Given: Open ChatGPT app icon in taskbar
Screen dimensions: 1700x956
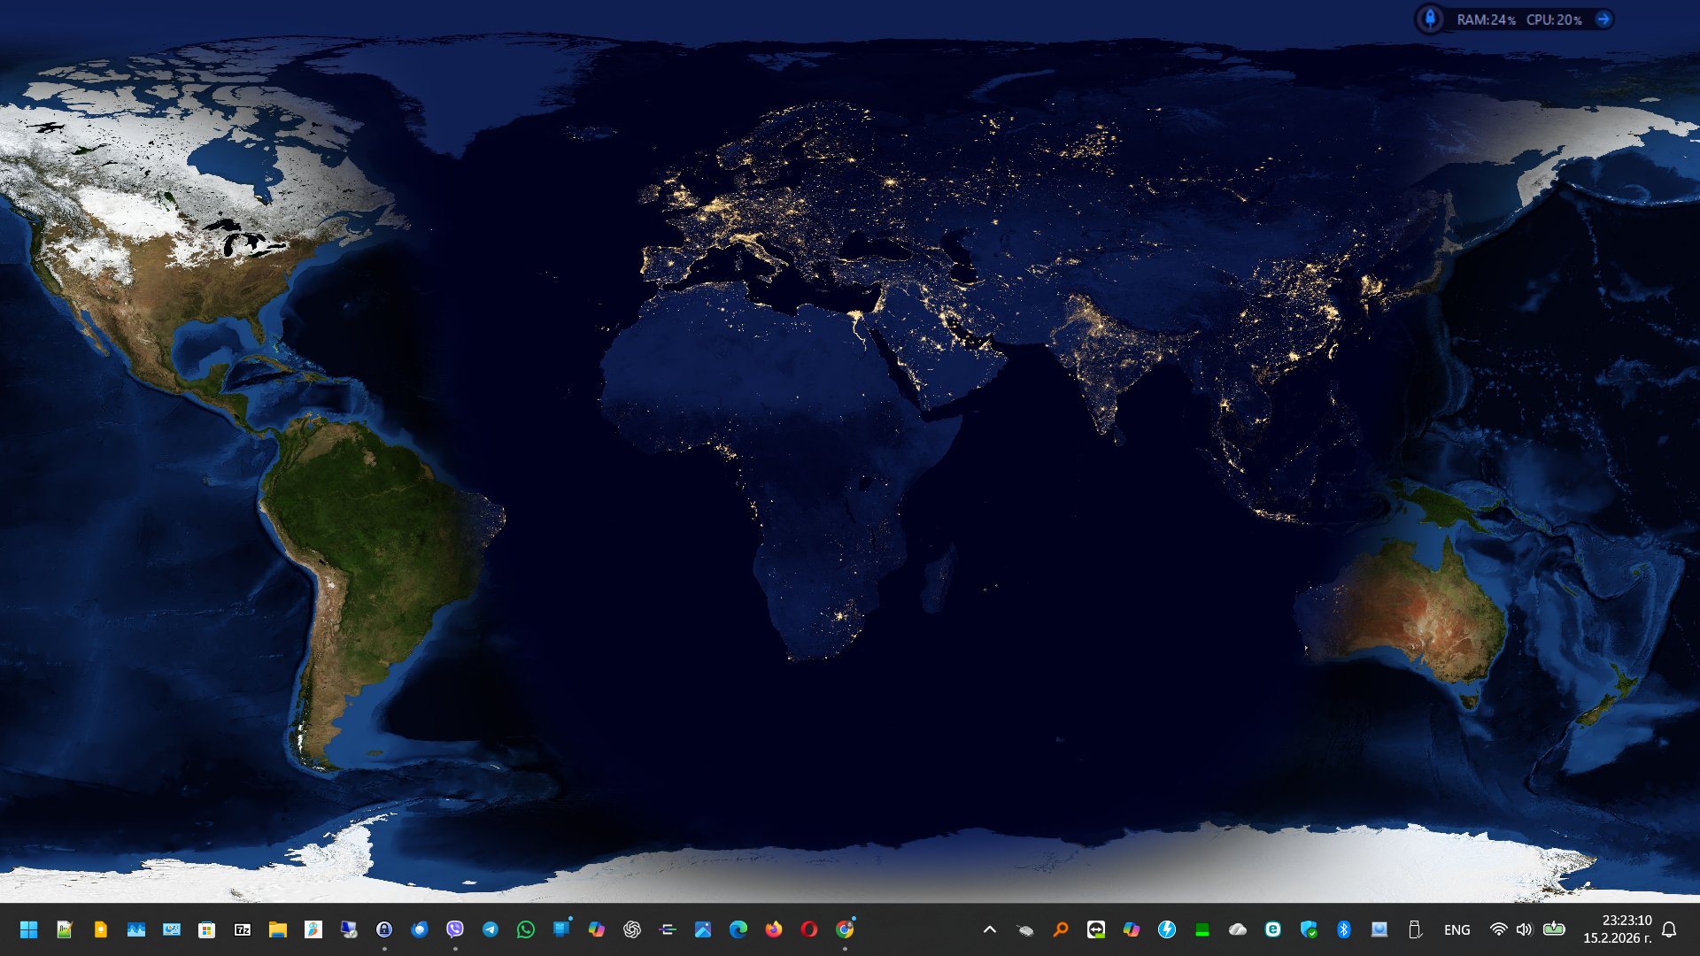Looking at the screenshot, I should [632, 929].
